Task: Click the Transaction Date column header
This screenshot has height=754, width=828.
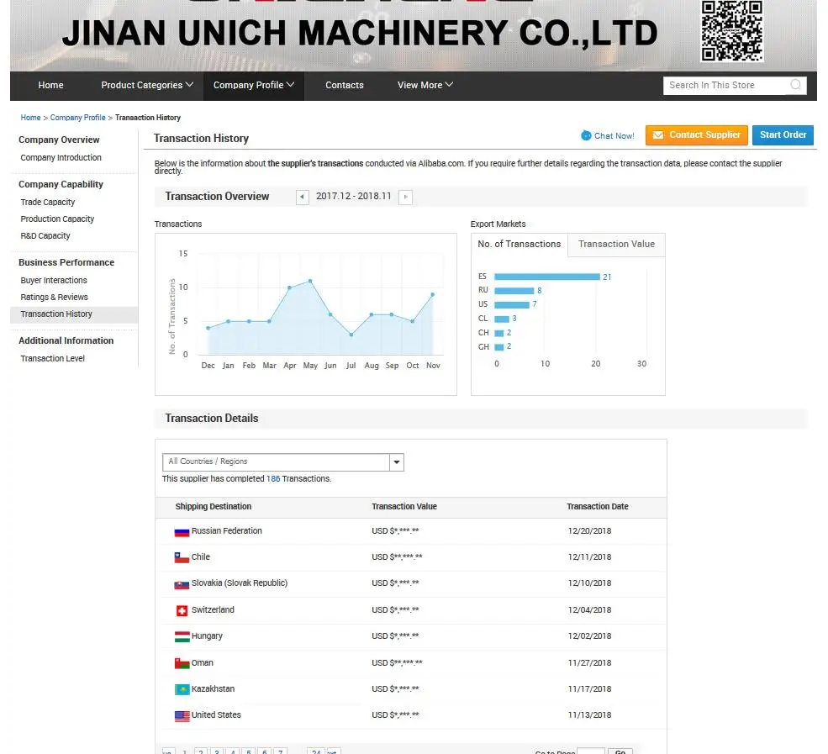Action: coord(597,506)
